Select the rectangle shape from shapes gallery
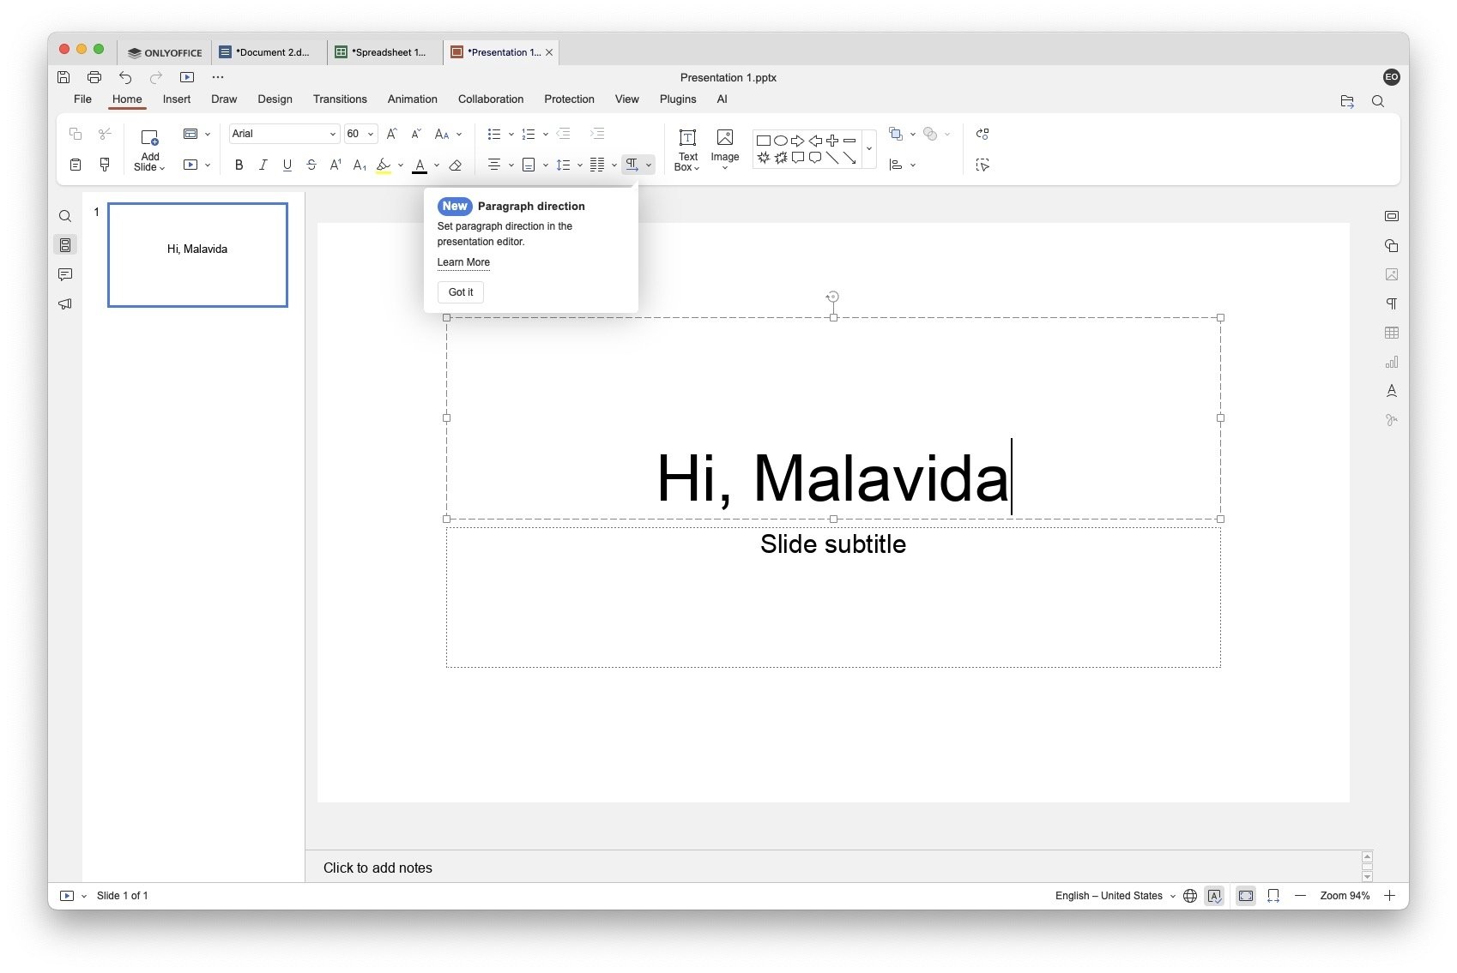The width and height of the screenshot is (1457, 973). click(x=763, y=141)
